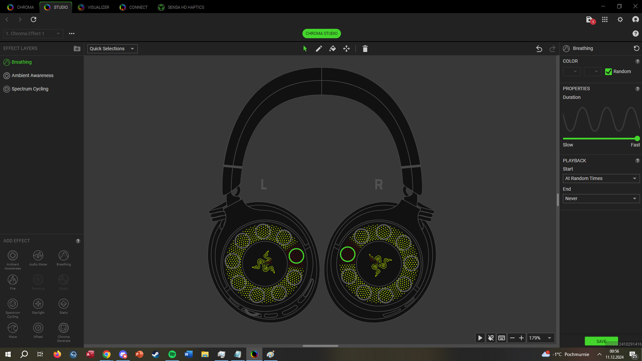The image size is (642, 361).
Task: Switch to the Visualizer tab
Action: pyautogui.click(x=93, y=7)
